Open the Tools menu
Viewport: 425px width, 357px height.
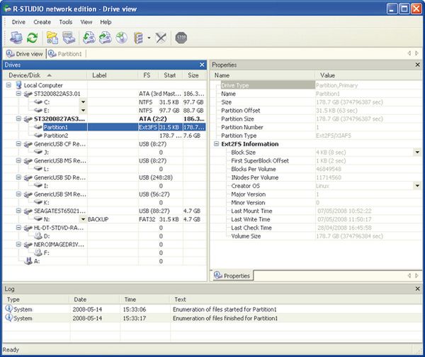coord(66,22)
